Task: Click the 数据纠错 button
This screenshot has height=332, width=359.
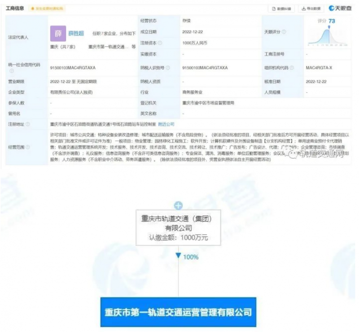Action: point(281,9)
